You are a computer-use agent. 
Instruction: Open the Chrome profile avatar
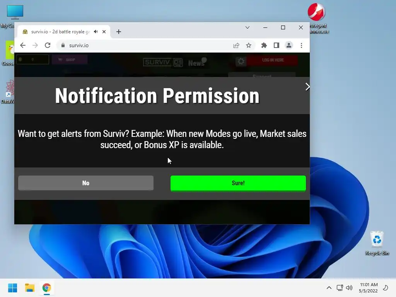pos(288,45)
